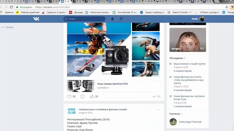
Task: Open the music note icon
Action: [x=121, y=19]
